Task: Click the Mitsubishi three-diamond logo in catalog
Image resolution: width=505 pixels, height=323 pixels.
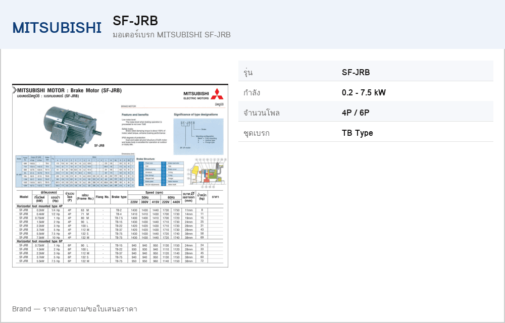Action: tap(217, 93)
